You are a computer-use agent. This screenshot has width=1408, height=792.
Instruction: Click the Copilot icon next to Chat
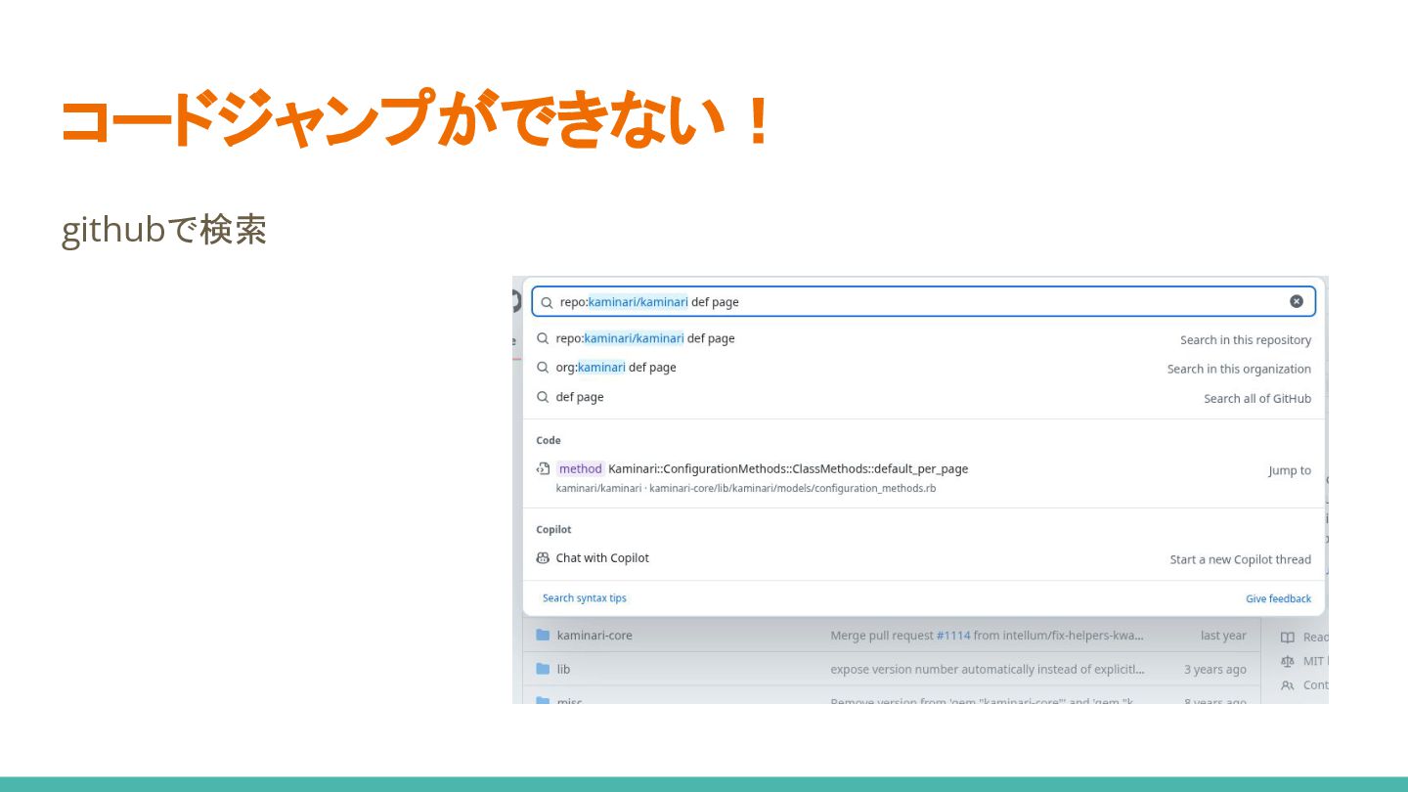(x=543, y=558)
